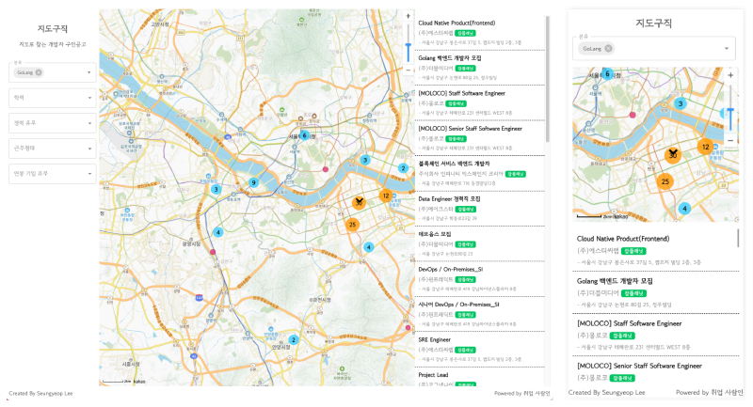This screenshot has width=753, height=407.
Task: Click the crossed-tools marker on large left map
Action: (x=359, y=201)
